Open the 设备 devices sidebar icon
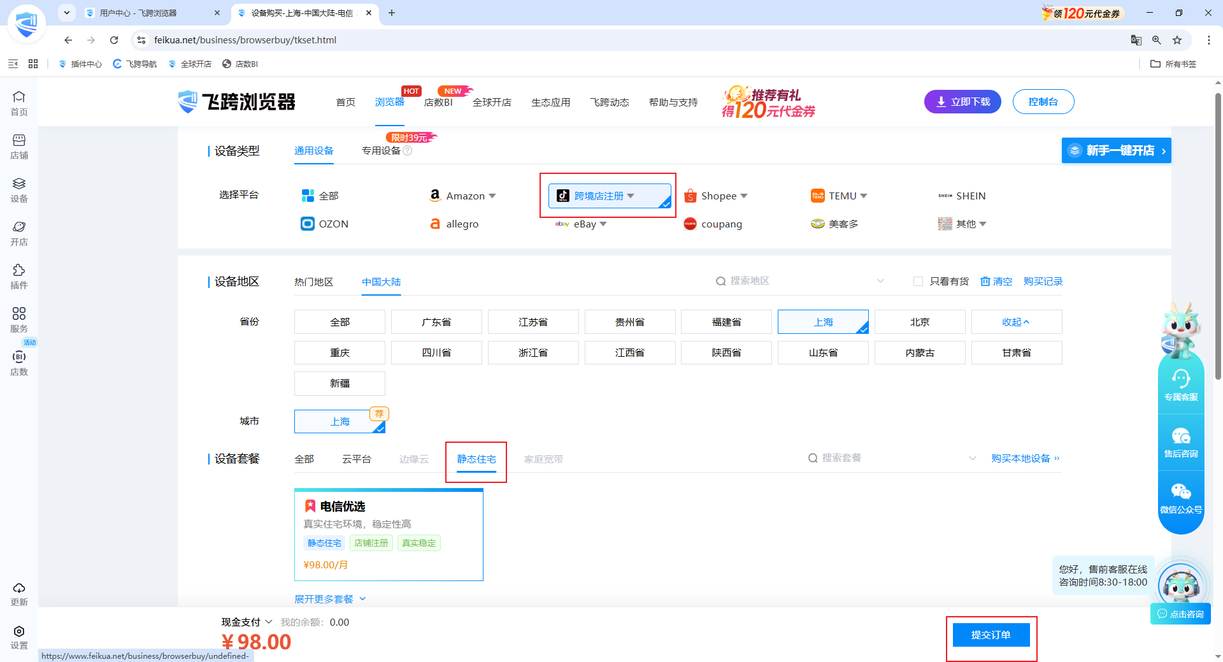The image size is (1223, 662). pyautogui.click(x=19, y=190)
